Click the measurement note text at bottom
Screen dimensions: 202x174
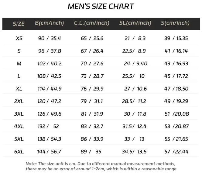tap(101, 166)
